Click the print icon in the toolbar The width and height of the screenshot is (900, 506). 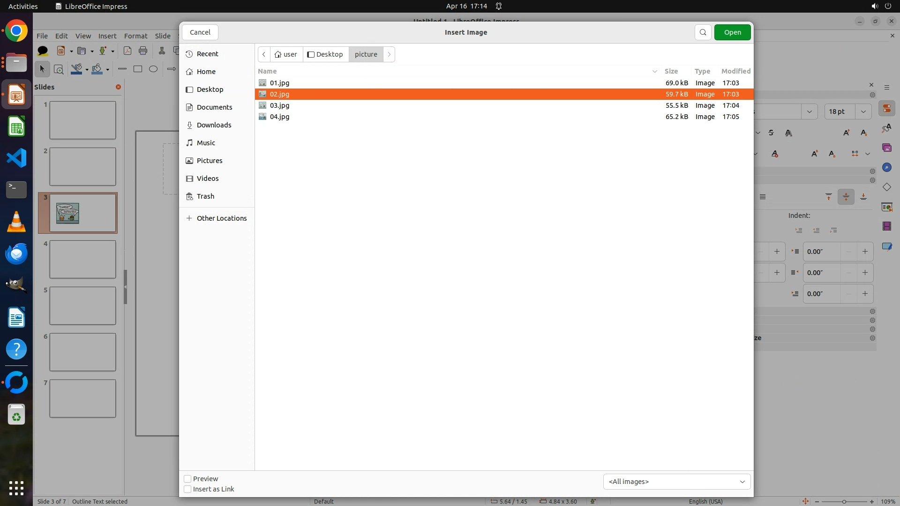click(143, 51)
